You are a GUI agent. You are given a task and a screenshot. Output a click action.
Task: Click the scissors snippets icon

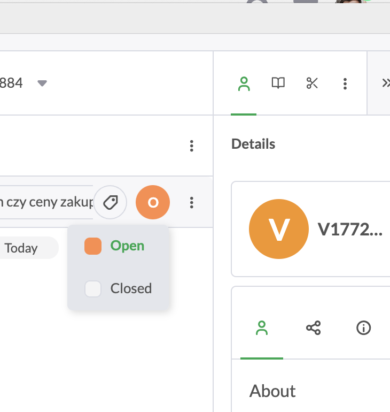312,83
